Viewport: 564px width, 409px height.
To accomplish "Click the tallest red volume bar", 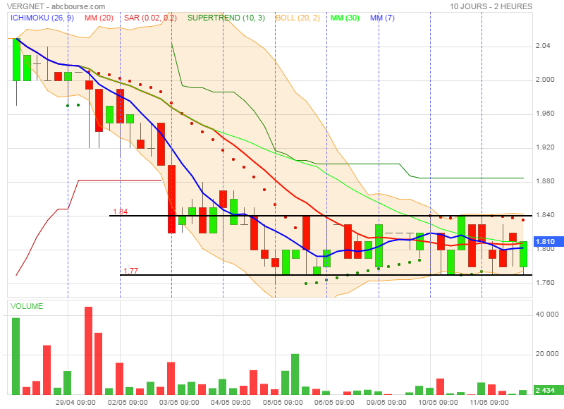I will coord(89,350).
